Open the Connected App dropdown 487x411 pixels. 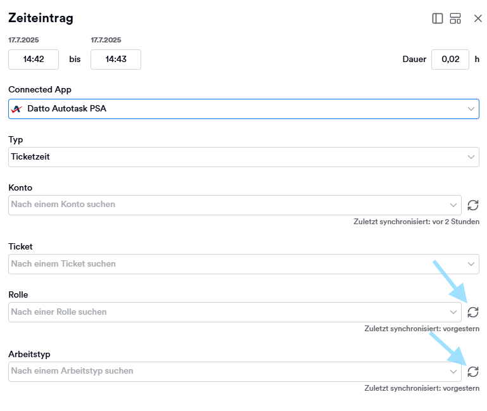[244, 109]
